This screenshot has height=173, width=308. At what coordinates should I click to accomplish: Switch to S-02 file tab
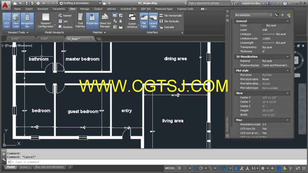[44, 39]
